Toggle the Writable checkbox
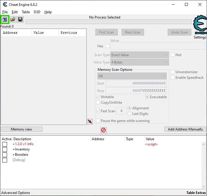The height and width of the screenshot is (196, 207). pos(98,97)
